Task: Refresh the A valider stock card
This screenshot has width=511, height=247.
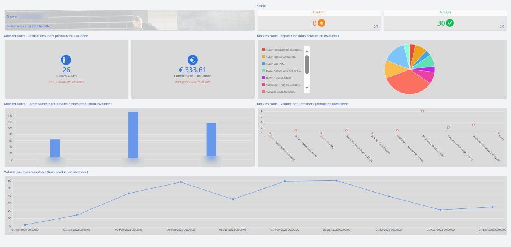Action: coord(376,26)
